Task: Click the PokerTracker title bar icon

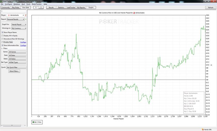Action: pos(1,1)
